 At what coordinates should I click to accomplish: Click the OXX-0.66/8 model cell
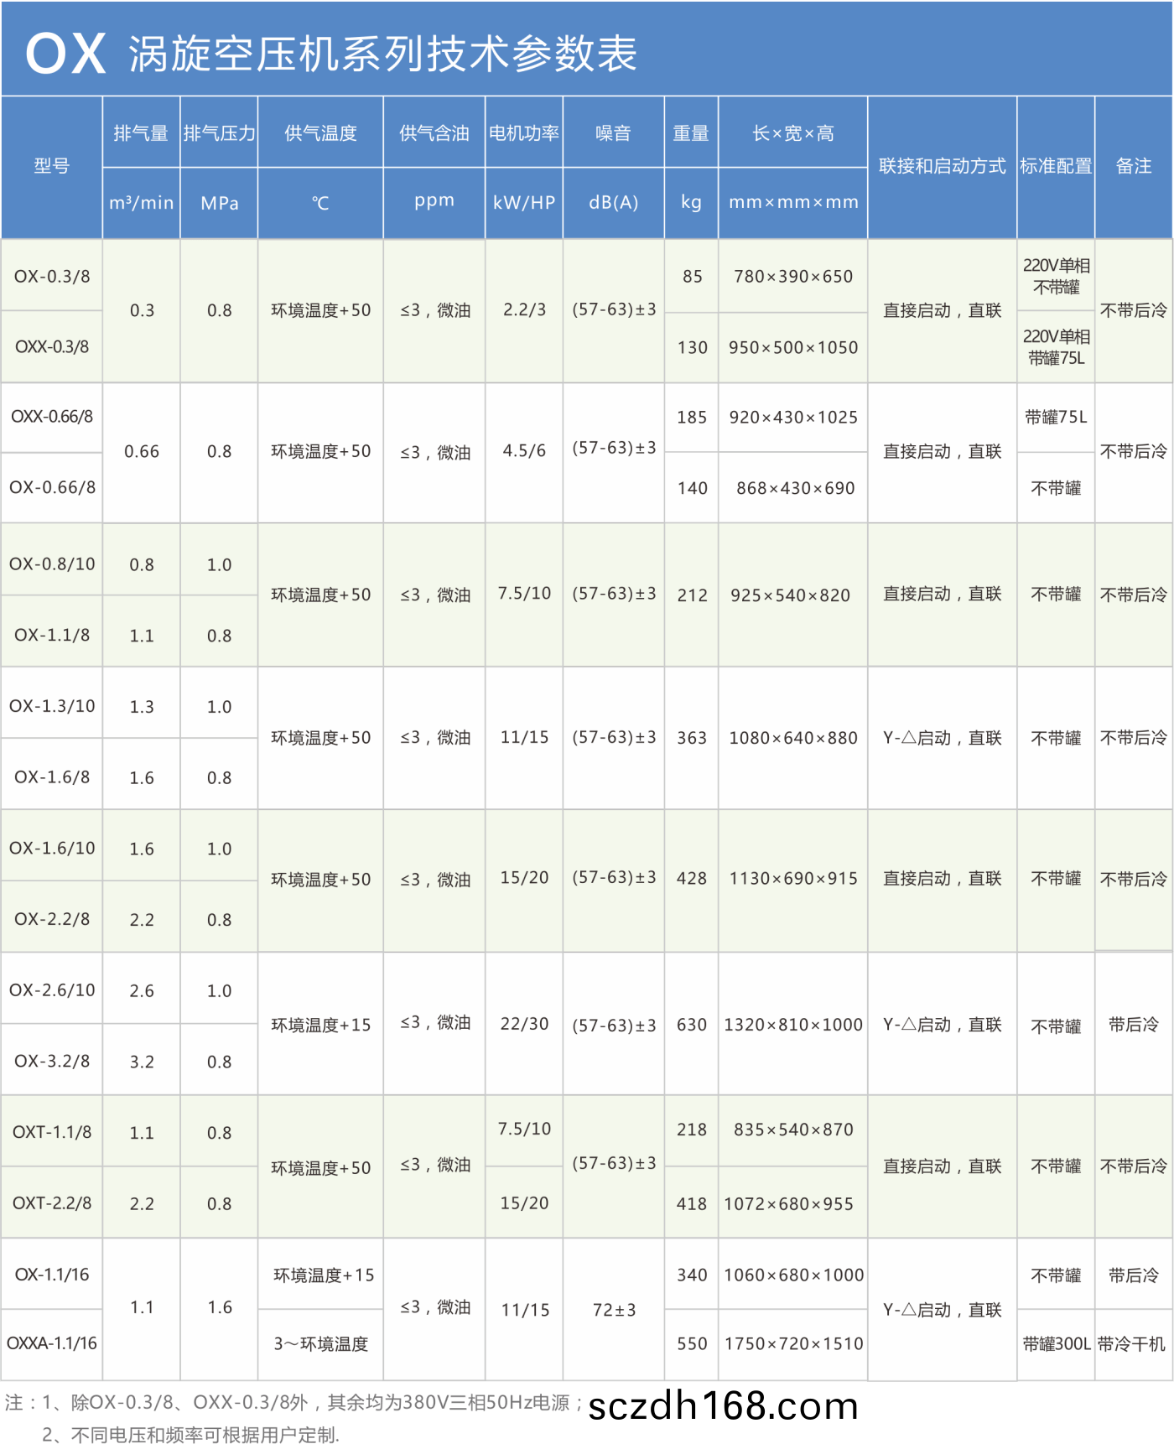(x=52, y=417)
